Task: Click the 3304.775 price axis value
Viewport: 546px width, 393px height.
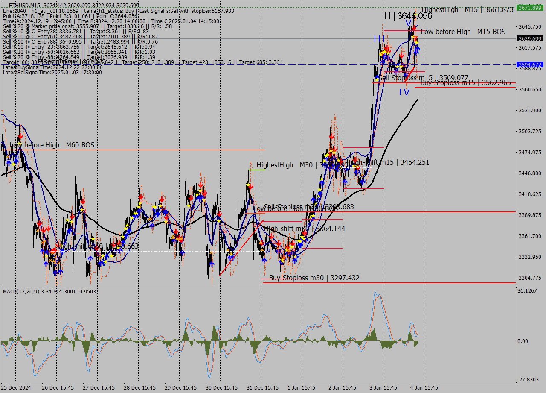Action: click(x=529, y=278)
